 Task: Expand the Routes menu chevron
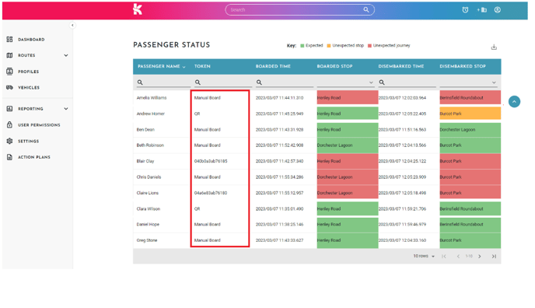coord(66,55)
